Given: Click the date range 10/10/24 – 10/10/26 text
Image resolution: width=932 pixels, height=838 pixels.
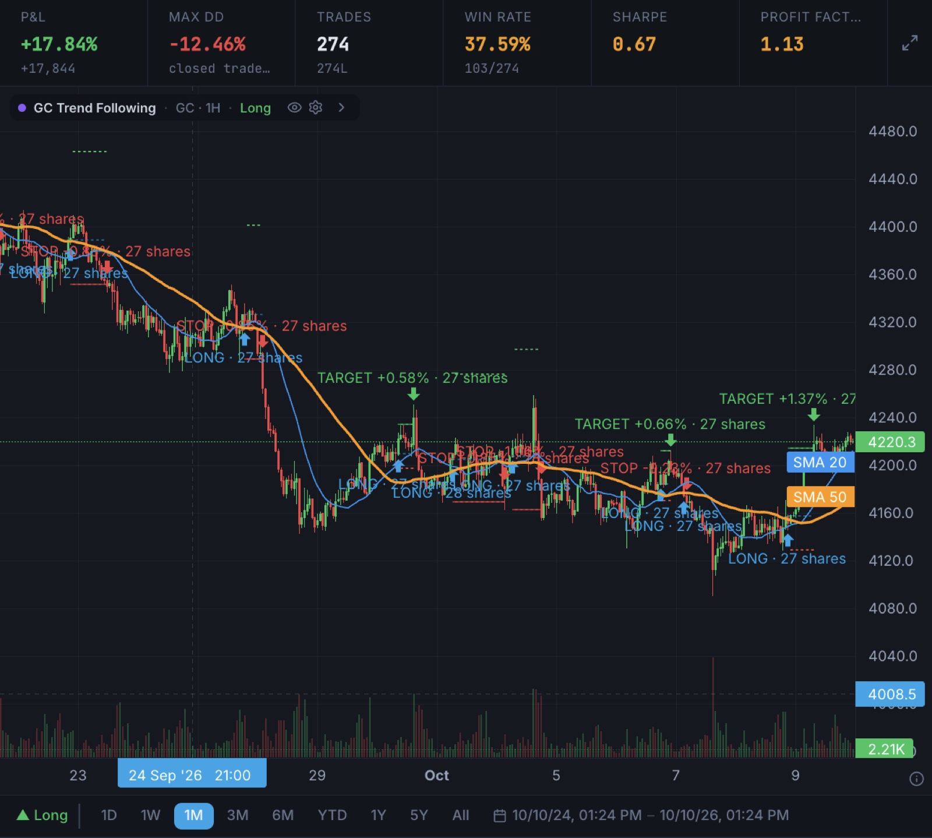Looking at the screenshot, I should pos(650,815).
